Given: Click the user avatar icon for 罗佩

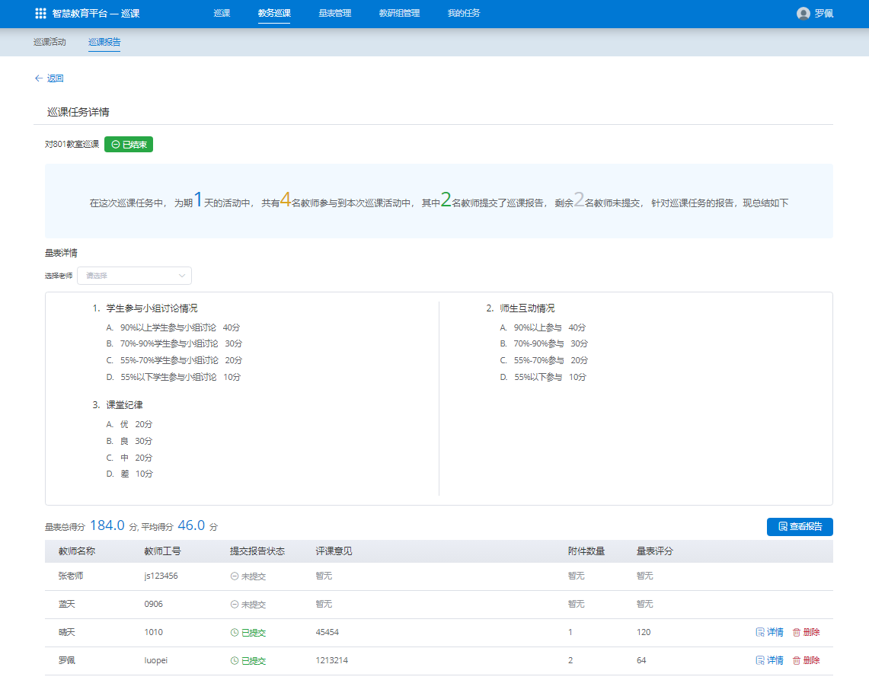Looking at the screenshot, I should [803, 14].
